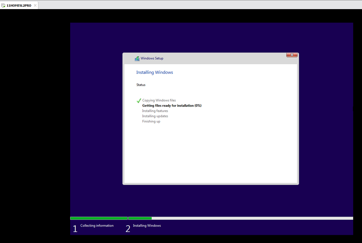The width and height of the screenshot is (362, 243).
Task: Click the Installing Windows heading
Action: (155, 72)
